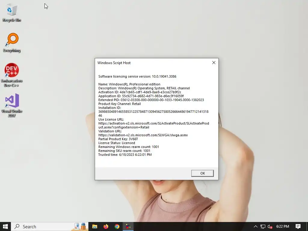Select the Visual Studio 2017 desktop shortcut

12,105
